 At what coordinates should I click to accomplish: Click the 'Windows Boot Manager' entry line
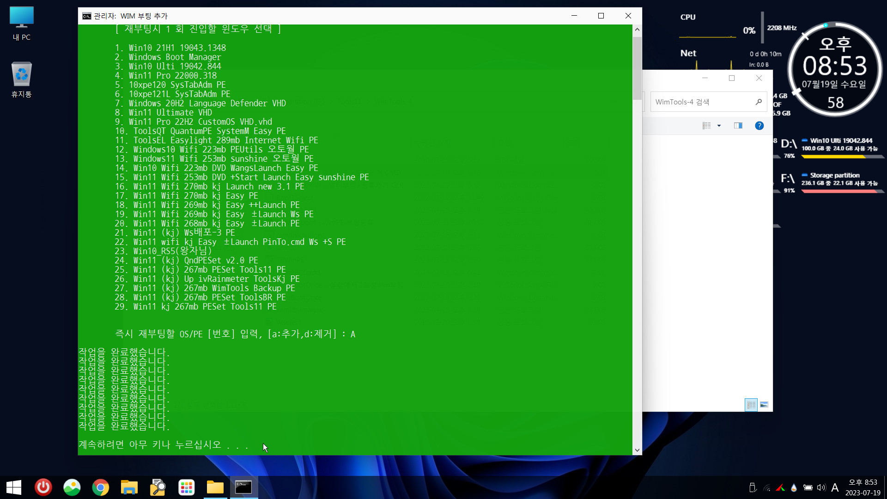click(x=168, y=57)
